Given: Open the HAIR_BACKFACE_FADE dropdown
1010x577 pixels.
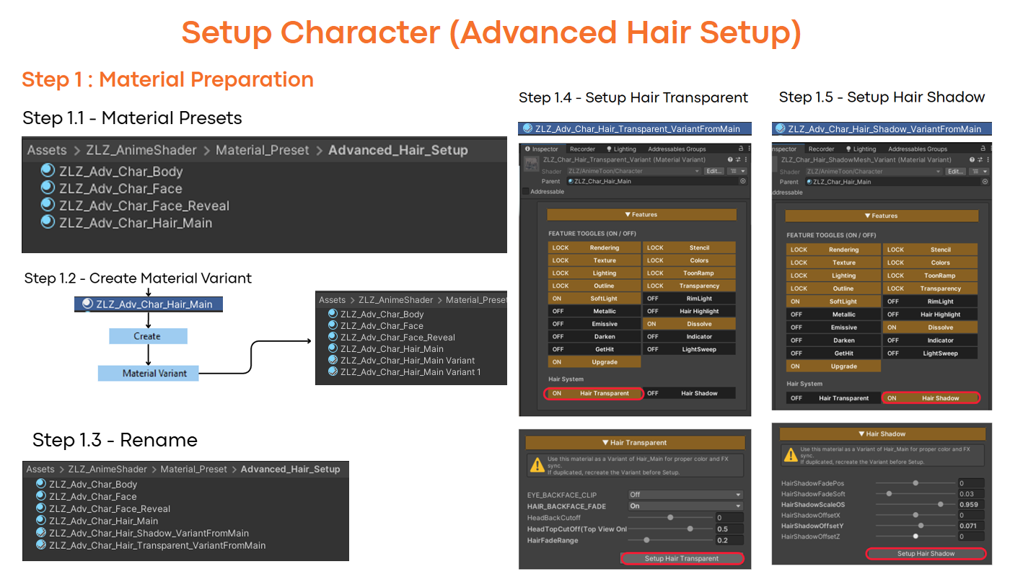Looking at the screenshot, I should coord(685,506).
